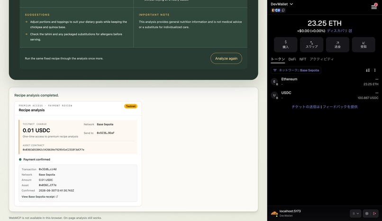Open connection settings gear in wallet footer
Screen dimensions: 382x221
pyautogui.click(x=367, y=213)
